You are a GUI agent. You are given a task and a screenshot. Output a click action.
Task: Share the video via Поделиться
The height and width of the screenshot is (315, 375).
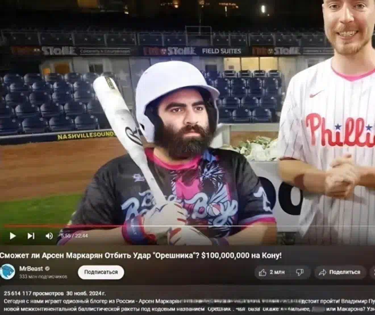pyautogui.click(x=340, y=272)
